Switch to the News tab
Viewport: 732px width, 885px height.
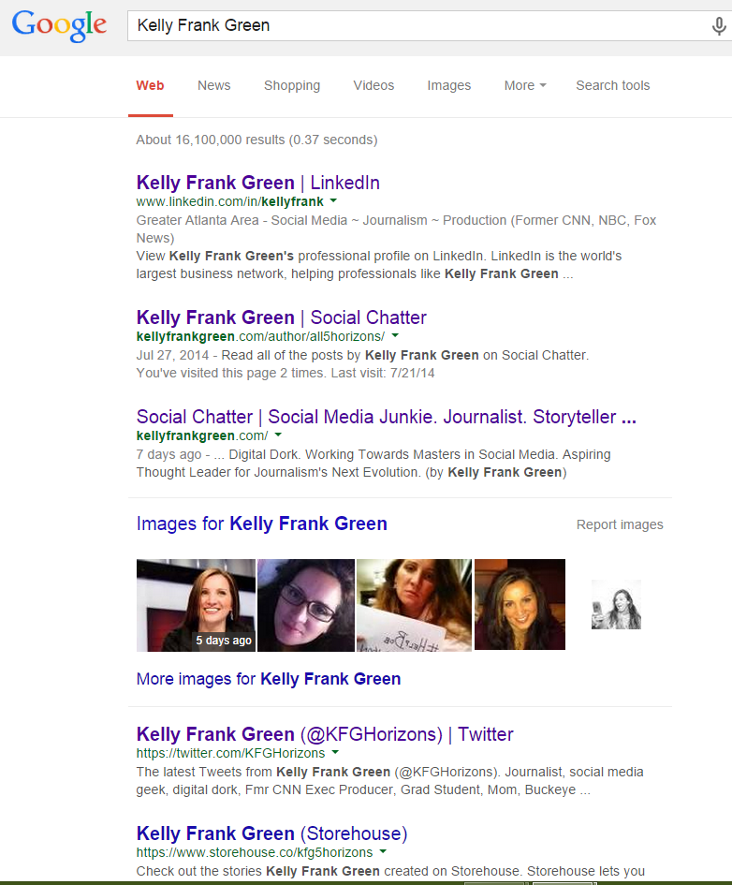point(213,85)
